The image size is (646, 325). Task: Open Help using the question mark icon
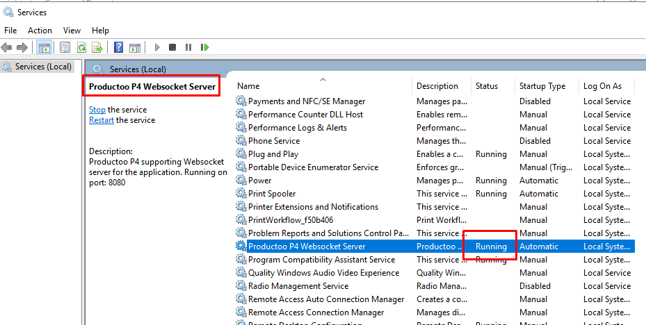click(118, 47)
